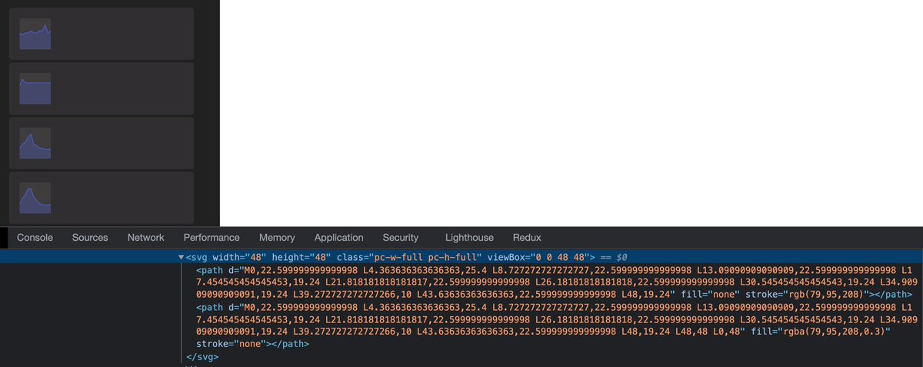Click the viewBox="0 0 48 48" attribute text
The height and width of the screenshot is (367, 923).
coord(539,256)
